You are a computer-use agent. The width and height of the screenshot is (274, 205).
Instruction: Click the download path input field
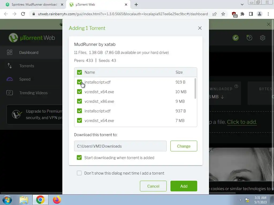[120, 146]
